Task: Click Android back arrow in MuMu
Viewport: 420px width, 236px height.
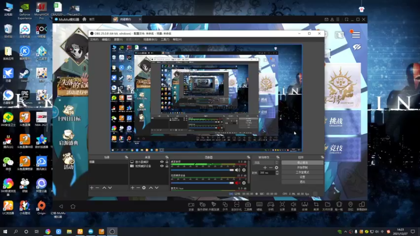Action: click(61, 206)
